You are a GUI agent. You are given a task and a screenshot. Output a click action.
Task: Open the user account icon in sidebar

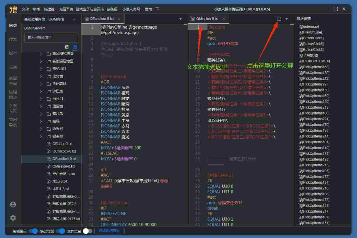coord(13,204)
